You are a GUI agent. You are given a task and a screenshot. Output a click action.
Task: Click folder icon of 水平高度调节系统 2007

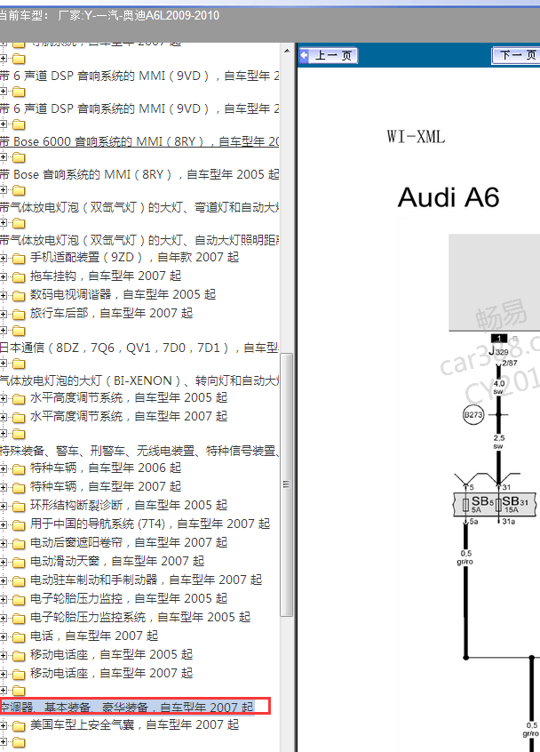pos(19,418)
